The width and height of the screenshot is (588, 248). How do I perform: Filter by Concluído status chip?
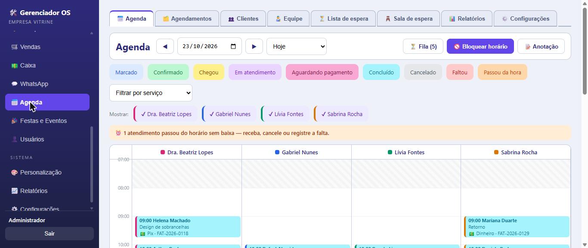[381, 72]
